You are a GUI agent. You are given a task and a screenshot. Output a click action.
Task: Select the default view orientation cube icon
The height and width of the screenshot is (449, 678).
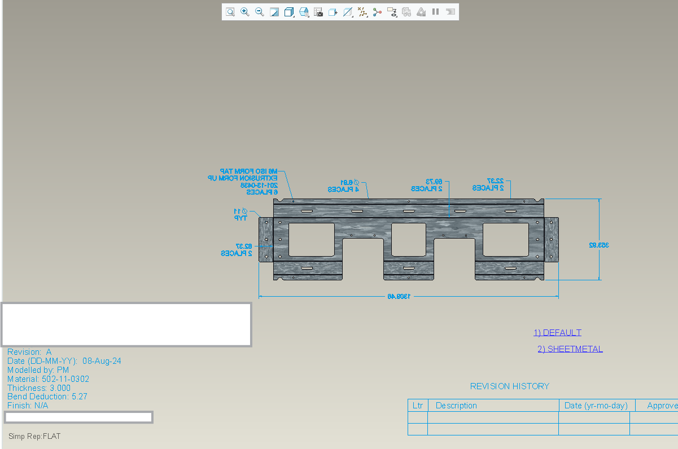pos(289,11)
